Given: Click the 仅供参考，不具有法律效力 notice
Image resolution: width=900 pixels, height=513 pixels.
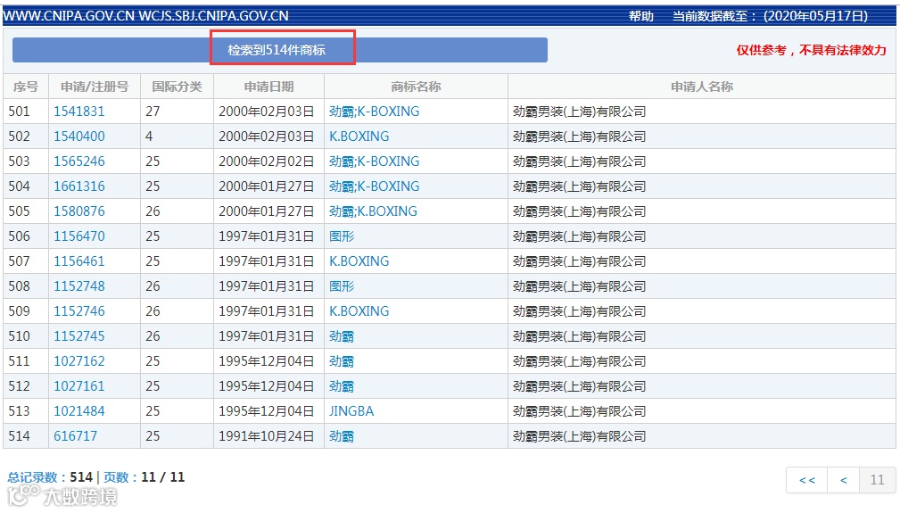Looking at the screenshot, I should click(x=811, y=50).
